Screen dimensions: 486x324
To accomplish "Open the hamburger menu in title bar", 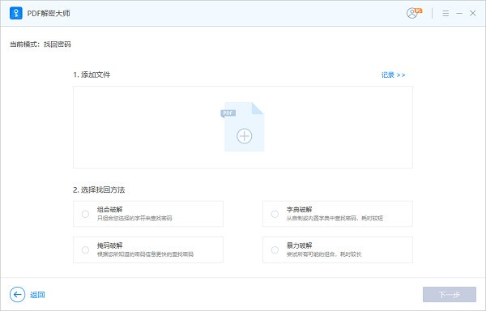I will pyautogui.click(x=446, y=14).
